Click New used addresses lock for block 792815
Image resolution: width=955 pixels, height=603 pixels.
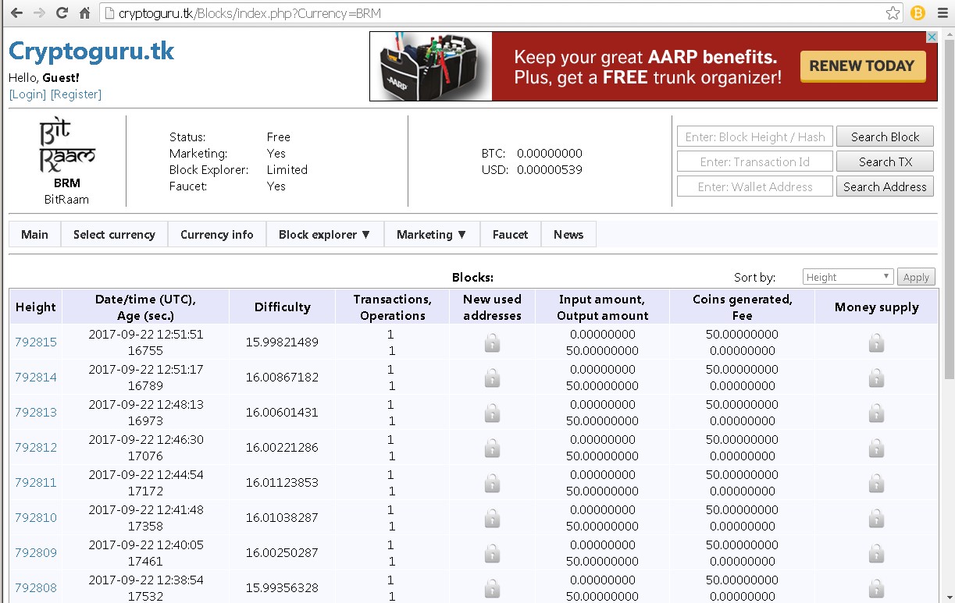(492, 342)
